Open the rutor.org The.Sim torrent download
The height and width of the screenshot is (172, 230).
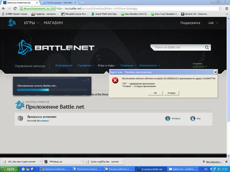103,162
